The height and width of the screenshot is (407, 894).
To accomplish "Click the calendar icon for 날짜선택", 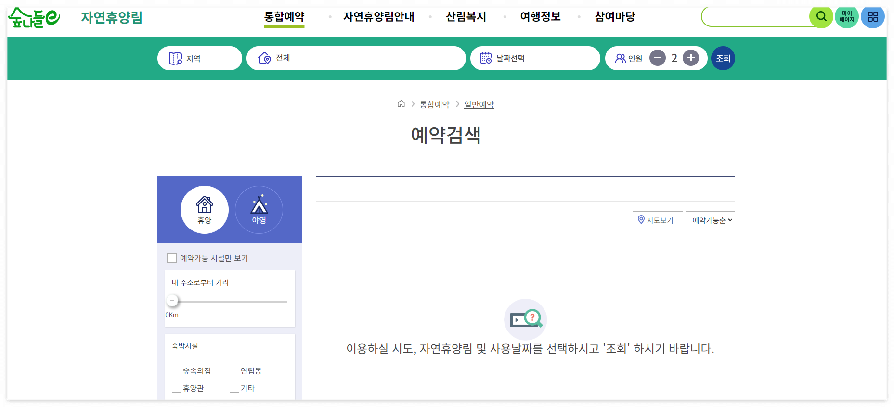I will click(486, 58).
